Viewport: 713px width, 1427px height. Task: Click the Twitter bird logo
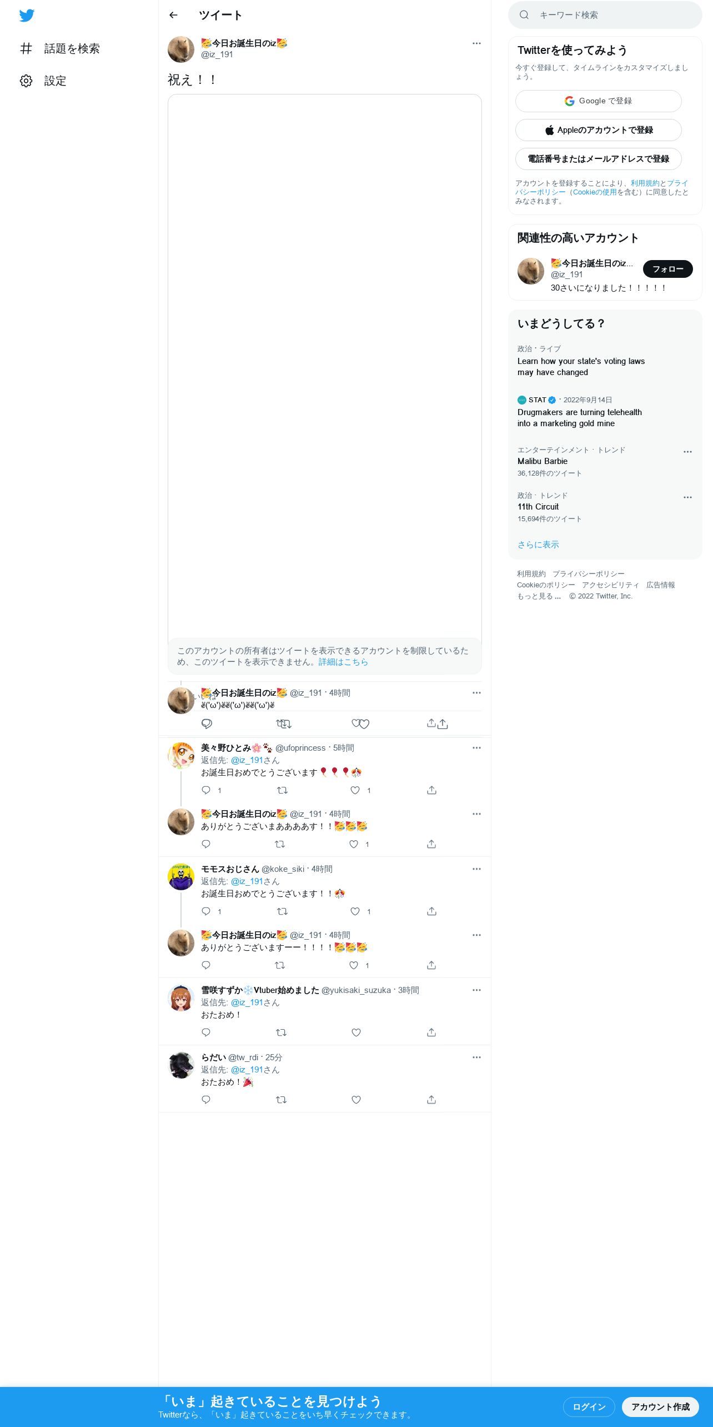27,16
